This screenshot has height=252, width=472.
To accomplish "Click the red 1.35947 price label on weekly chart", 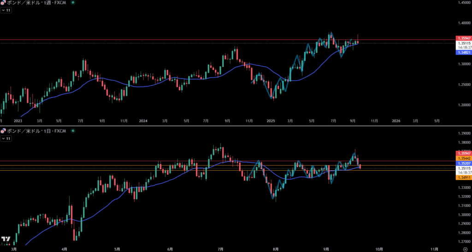I will [462, 38].
